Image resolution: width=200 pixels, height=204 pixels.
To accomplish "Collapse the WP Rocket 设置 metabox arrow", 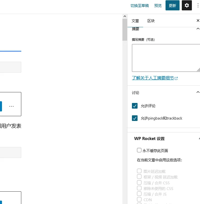I will pos(199,139).
